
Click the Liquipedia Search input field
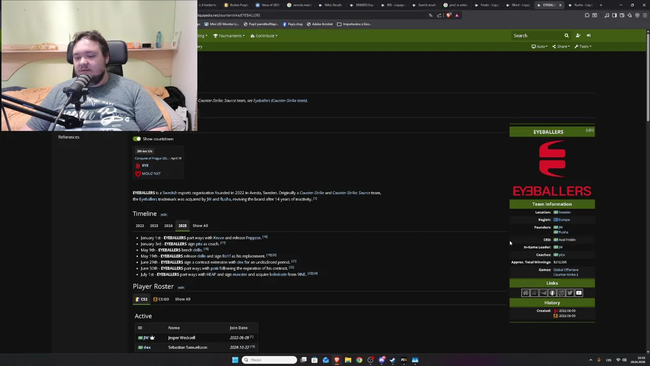click(537, 36)
